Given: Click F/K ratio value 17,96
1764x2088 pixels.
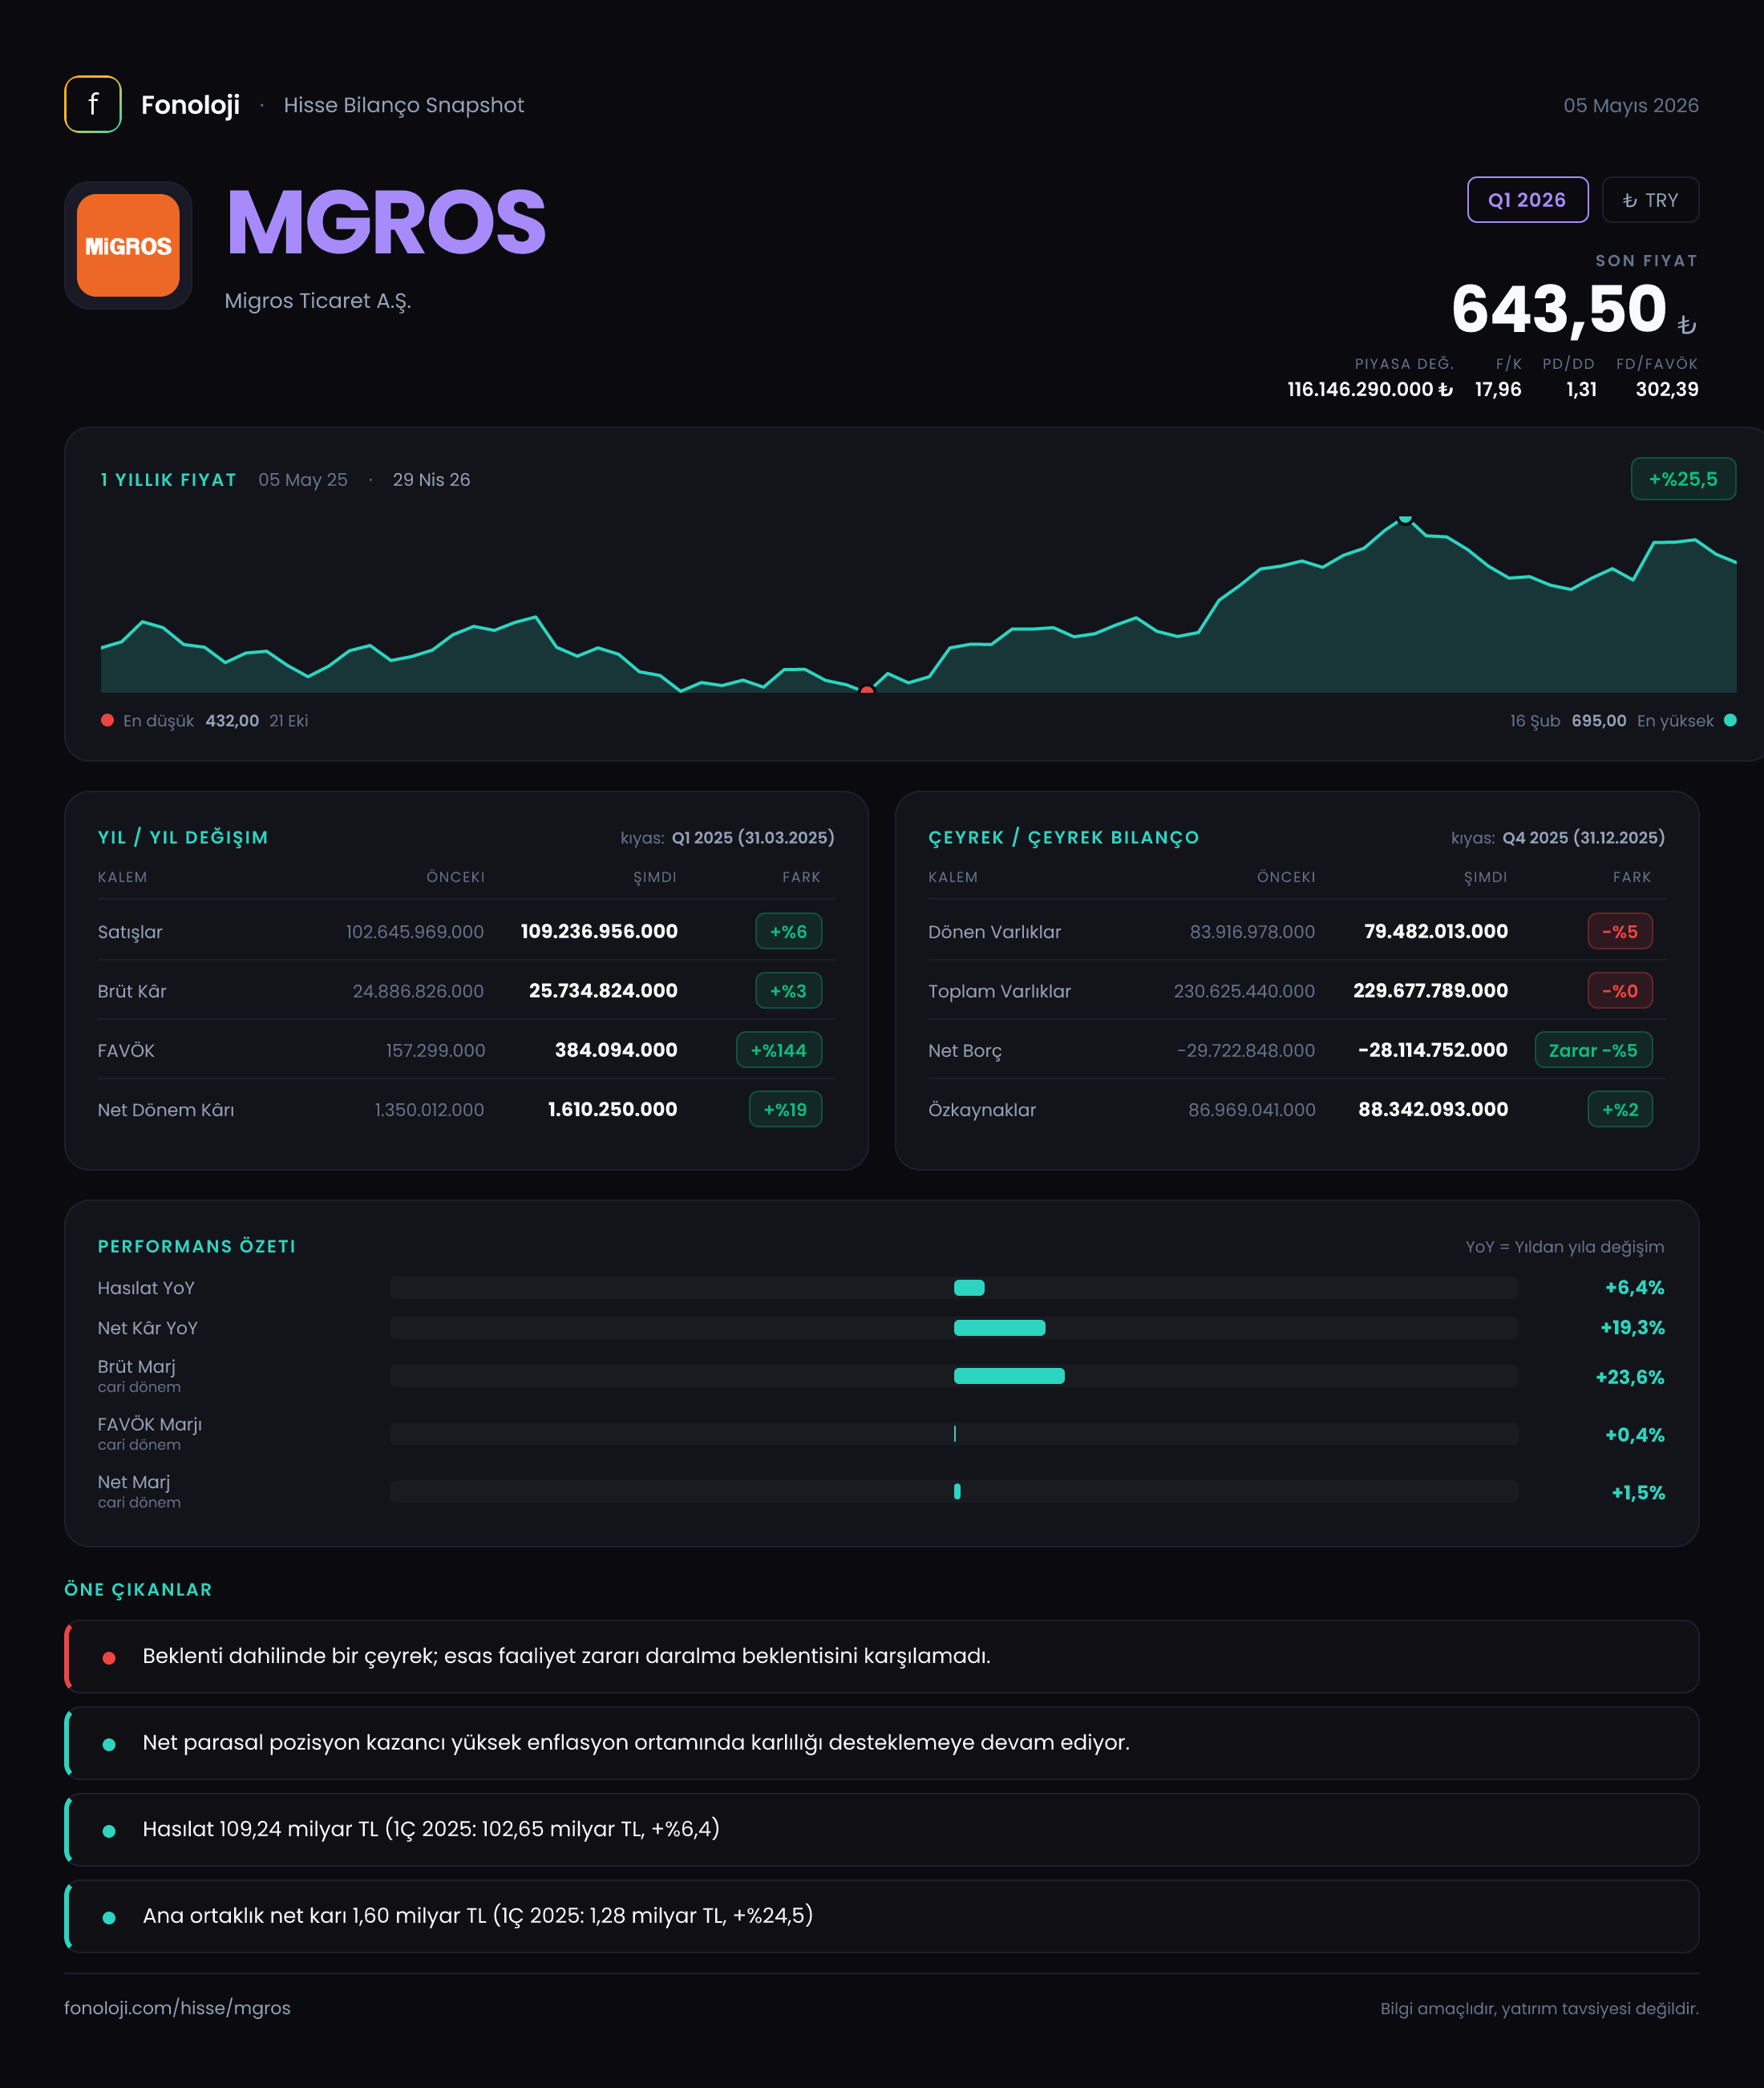Looking at the screenshot, I should tap(1498, 389).
